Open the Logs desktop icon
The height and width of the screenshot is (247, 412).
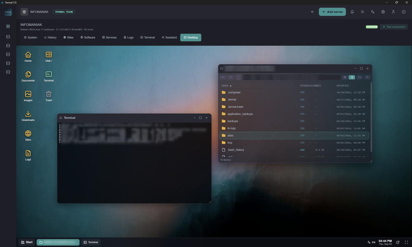click(x=28, y=155)
